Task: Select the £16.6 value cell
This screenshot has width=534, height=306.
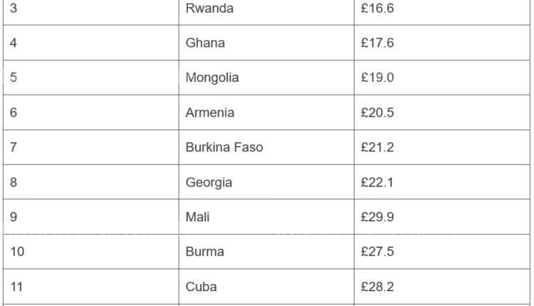Action: pos(378,9)
